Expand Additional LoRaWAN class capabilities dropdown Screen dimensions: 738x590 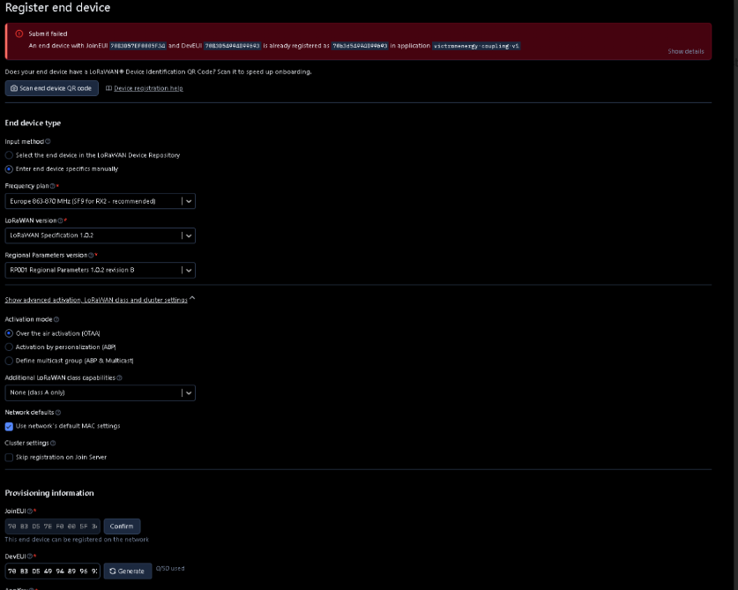click(100, 392)
